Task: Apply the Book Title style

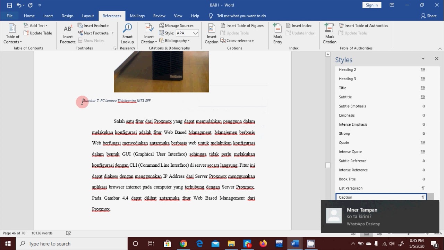Action: 382,179
